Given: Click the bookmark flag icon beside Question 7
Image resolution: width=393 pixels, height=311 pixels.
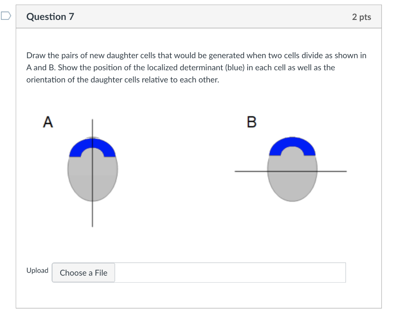Looking at the screenshot, I should point(5,15).
